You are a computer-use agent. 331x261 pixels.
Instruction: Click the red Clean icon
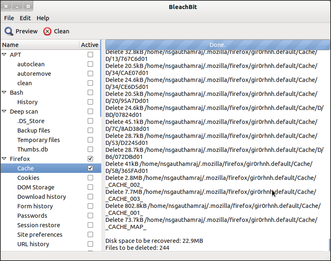(47, 31)
